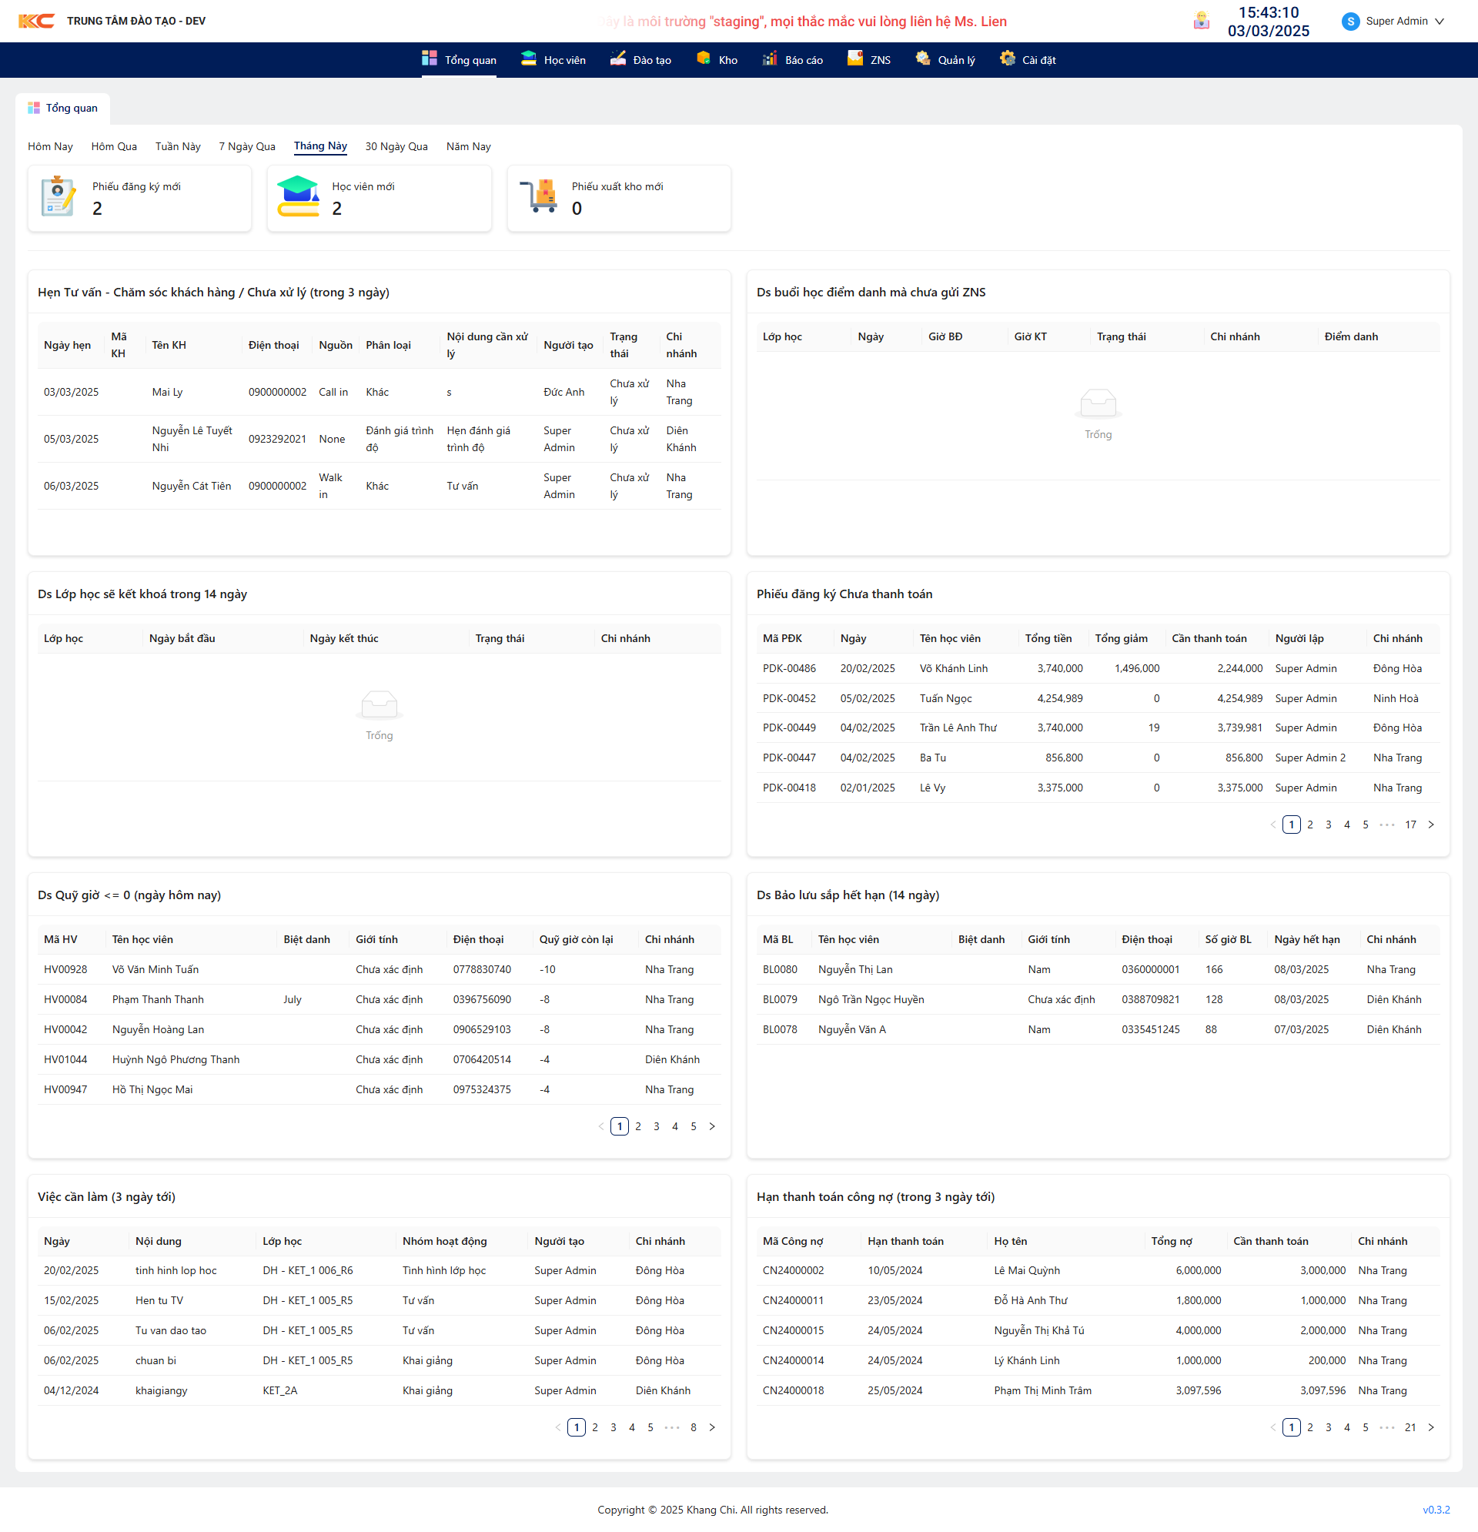This screenshot has height=1532, width=1478.
Task: Open the Báo cáo menu
Action: click(x=793, y=60)
